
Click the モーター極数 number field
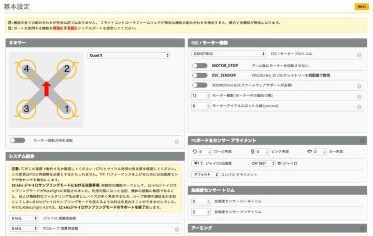[x=200, y=96]
